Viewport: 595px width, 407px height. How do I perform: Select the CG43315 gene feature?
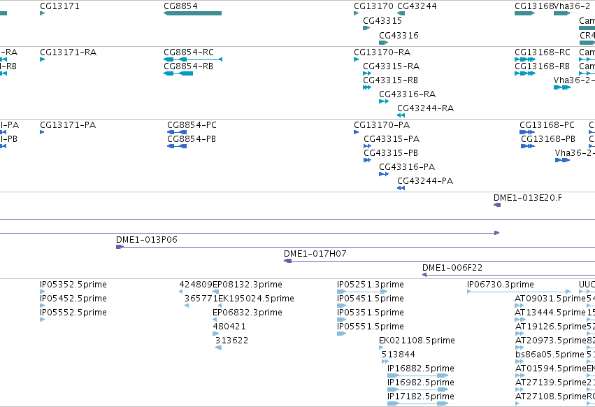(x=366, y=28)
